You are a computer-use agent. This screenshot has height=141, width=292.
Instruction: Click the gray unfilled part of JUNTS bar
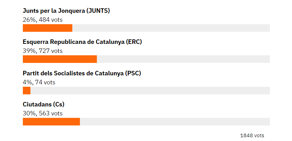point(171,28)
